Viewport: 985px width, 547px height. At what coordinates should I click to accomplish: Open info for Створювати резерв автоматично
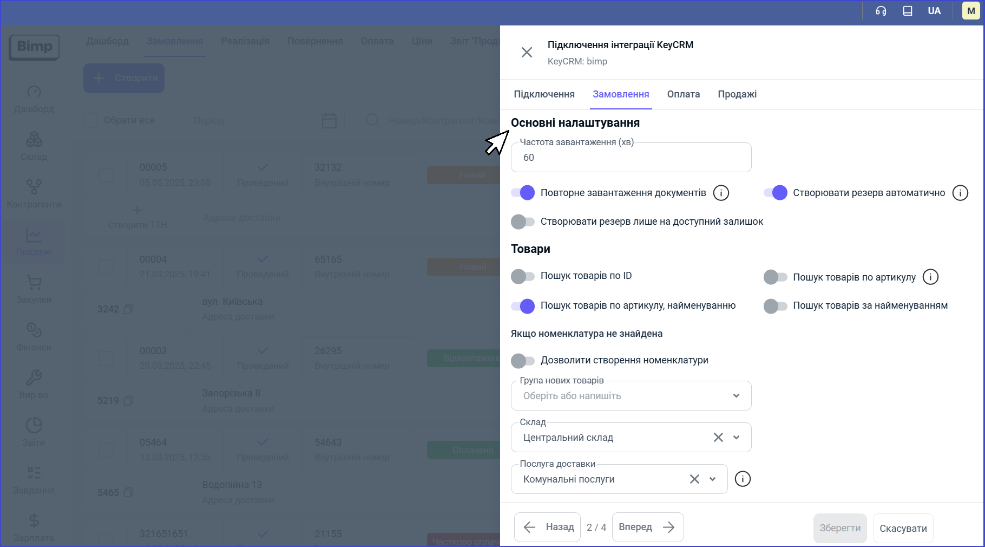(x=960, y=193)
